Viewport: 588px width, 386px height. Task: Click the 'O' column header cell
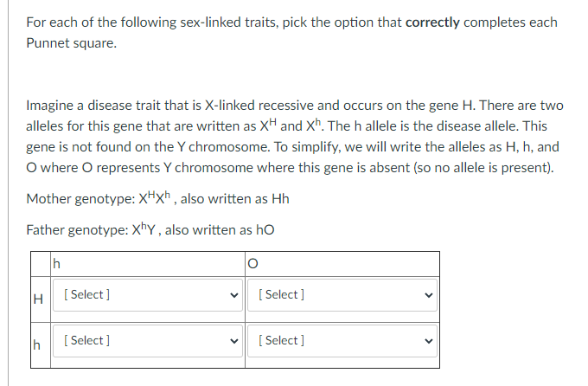(342, 264)
